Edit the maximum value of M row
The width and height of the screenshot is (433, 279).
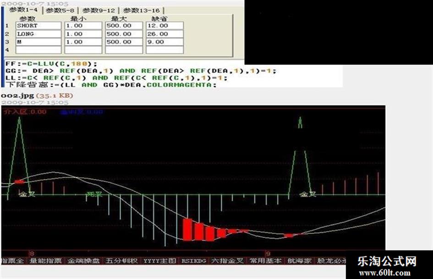point(124,42)
